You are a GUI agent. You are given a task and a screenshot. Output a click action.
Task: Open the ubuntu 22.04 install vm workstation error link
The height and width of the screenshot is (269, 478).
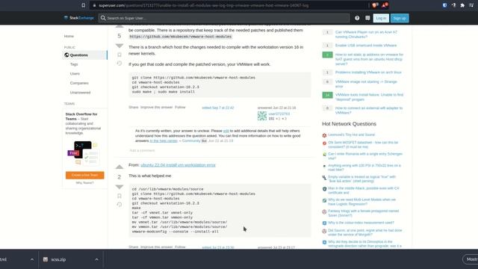point(178,165)
